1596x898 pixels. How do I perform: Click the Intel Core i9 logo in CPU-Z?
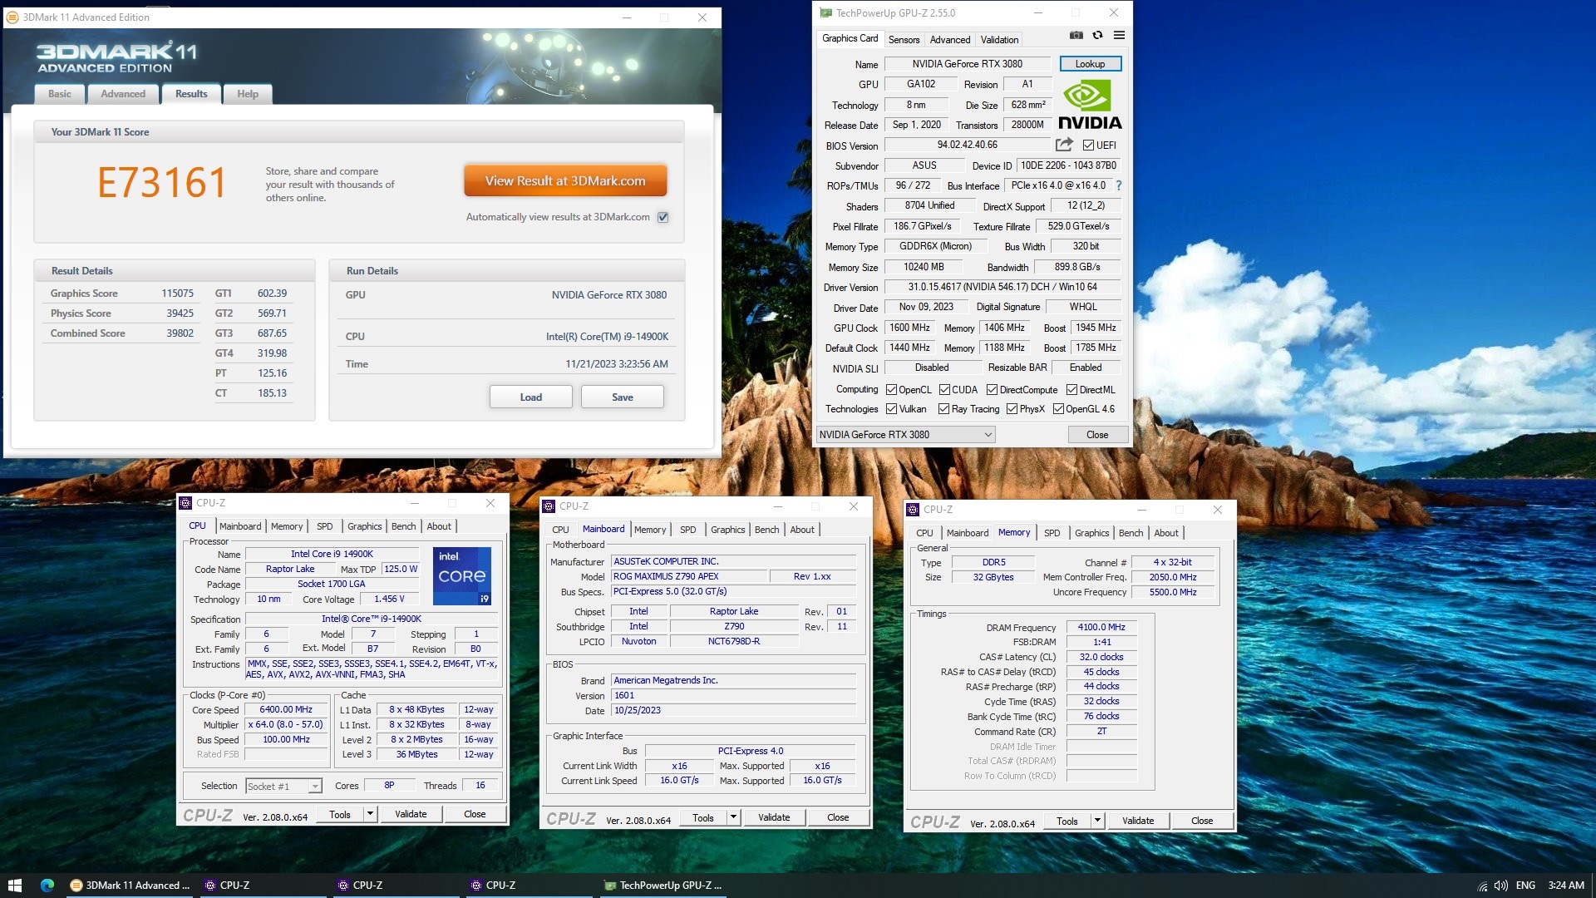pyautogui.click(x=462, y=575)
